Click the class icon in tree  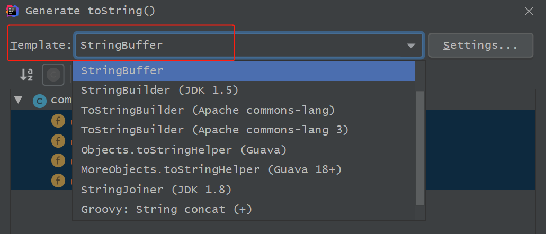click(x=39, y=101)
